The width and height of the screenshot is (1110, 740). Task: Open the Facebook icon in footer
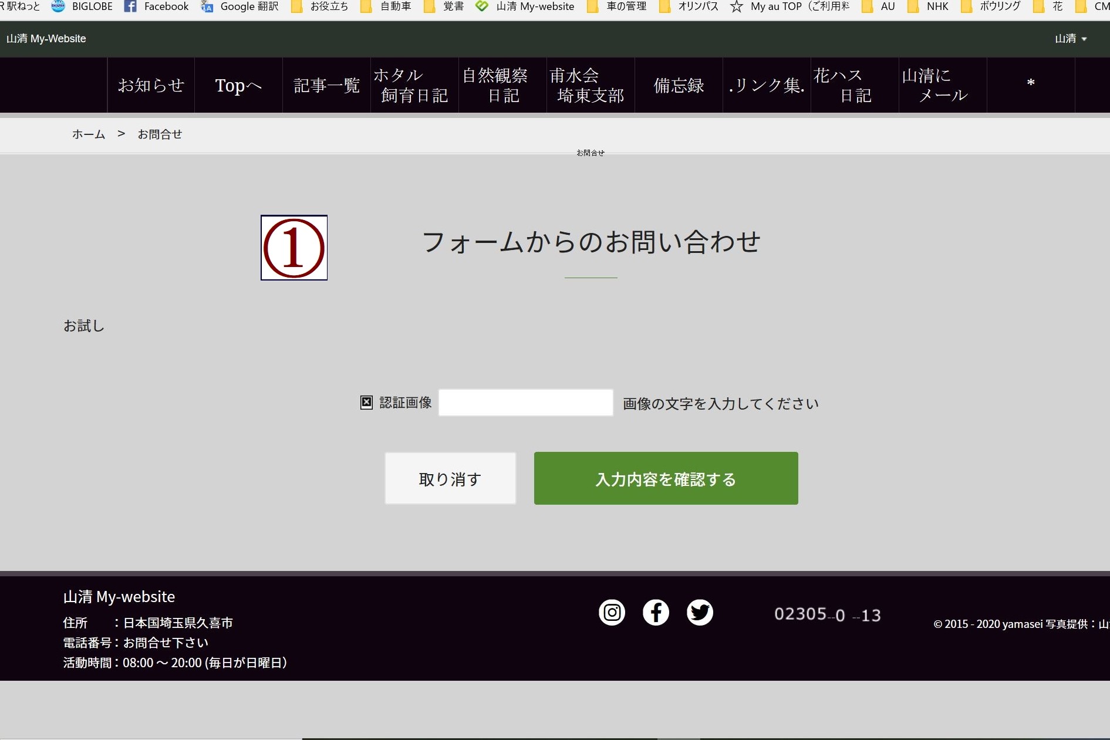click(656, 613)
